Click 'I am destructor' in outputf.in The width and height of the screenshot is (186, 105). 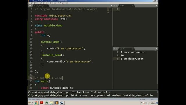coord(132,59)
